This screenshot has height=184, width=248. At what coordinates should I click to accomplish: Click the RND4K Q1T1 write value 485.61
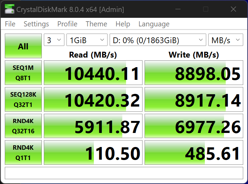click(194, 152)
